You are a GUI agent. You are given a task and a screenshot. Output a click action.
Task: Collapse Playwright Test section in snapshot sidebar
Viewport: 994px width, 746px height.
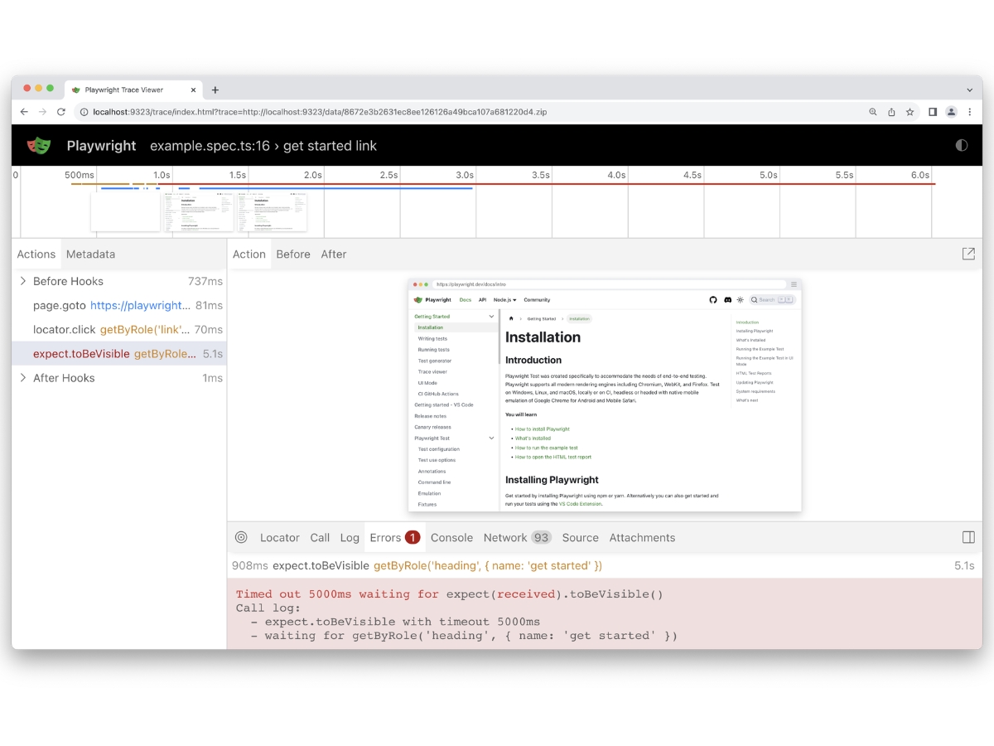click(492, 438)
